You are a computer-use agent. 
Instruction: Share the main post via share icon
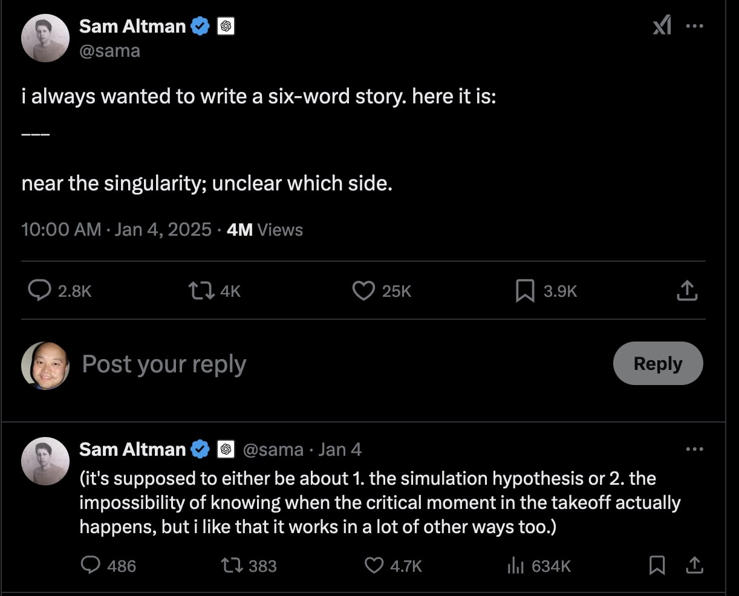click(x=687, y=291)
